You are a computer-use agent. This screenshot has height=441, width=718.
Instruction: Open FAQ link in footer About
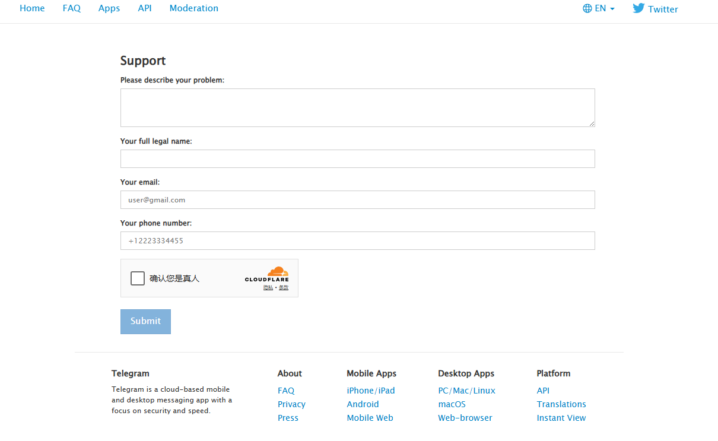click(x=286, y=391)
